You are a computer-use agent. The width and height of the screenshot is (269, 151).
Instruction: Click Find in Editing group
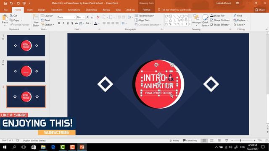coord(238,16)
